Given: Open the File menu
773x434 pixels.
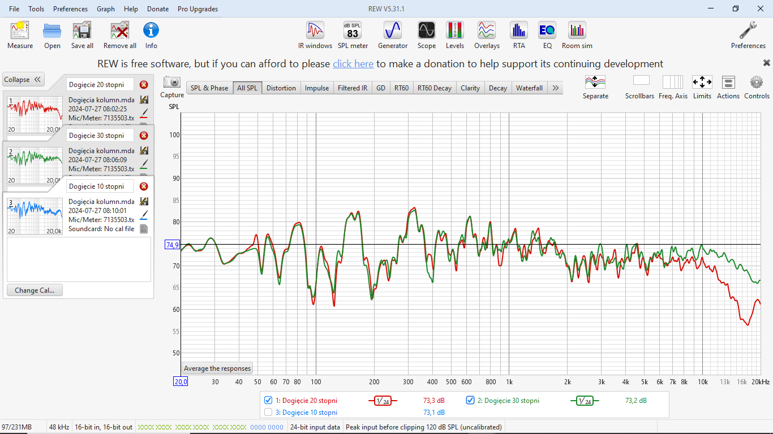Looking at the screenshot, I should [14, 9].
